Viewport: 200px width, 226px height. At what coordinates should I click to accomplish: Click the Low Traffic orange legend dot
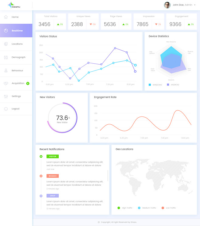(x=163, y=208)
